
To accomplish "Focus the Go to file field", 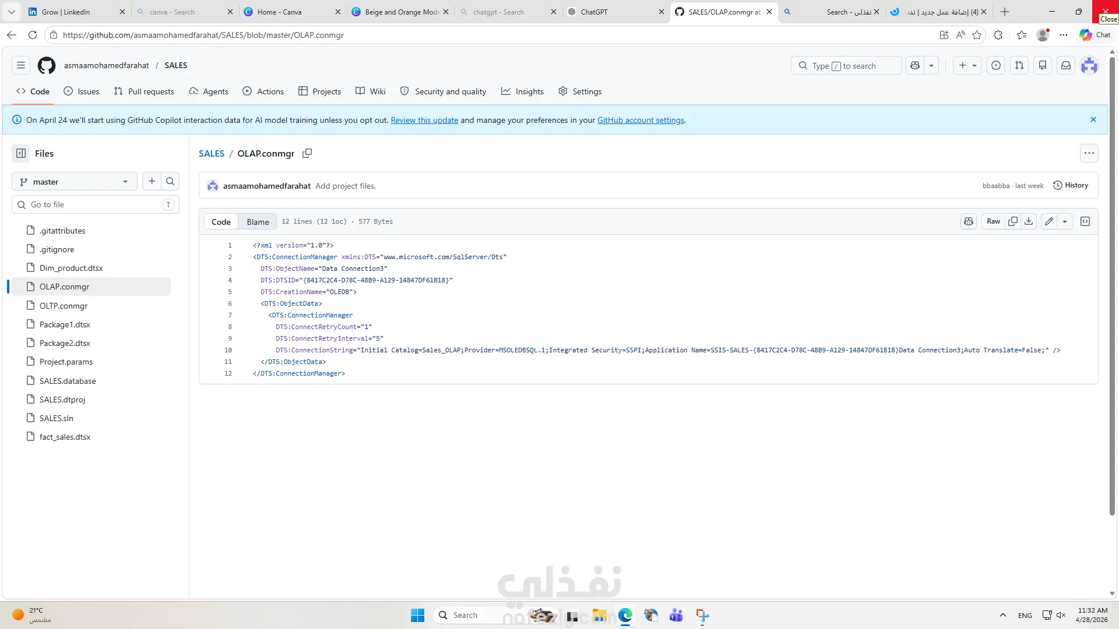I will click(x=96, y=204).
